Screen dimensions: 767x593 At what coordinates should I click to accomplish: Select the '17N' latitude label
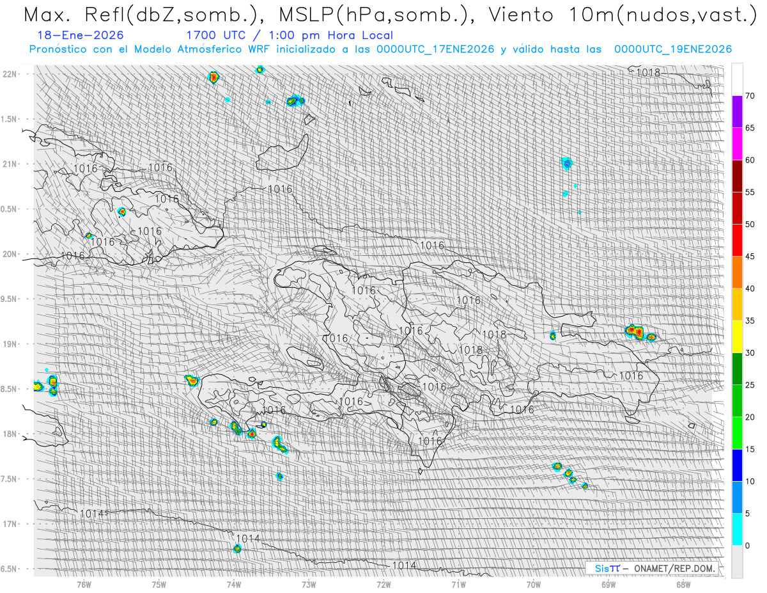[10, 524]
